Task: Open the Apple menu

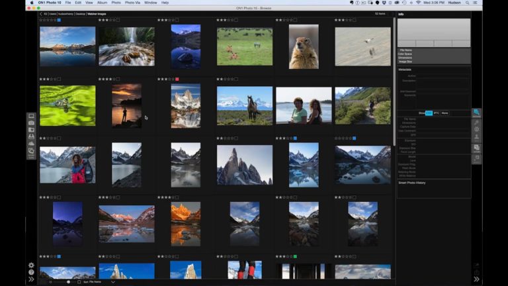Action: (x=32, y=3)
